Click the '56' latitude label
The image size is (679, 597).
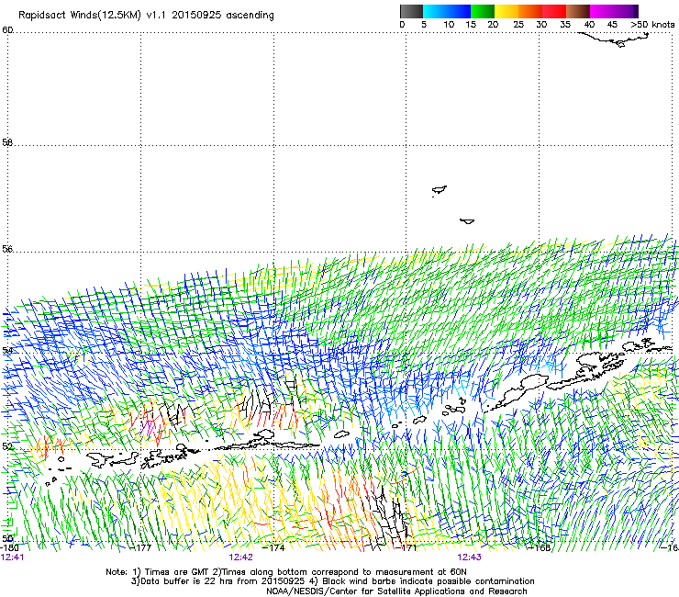pos(7,249)
